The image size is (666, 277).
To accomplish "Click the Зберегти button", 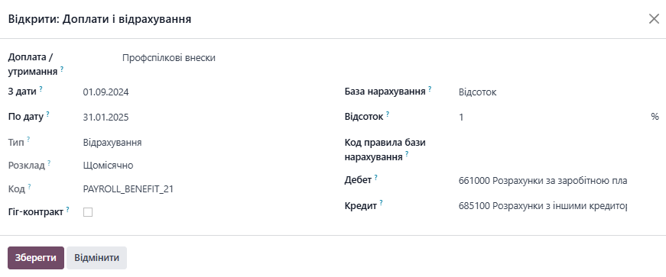I will 36,258.
